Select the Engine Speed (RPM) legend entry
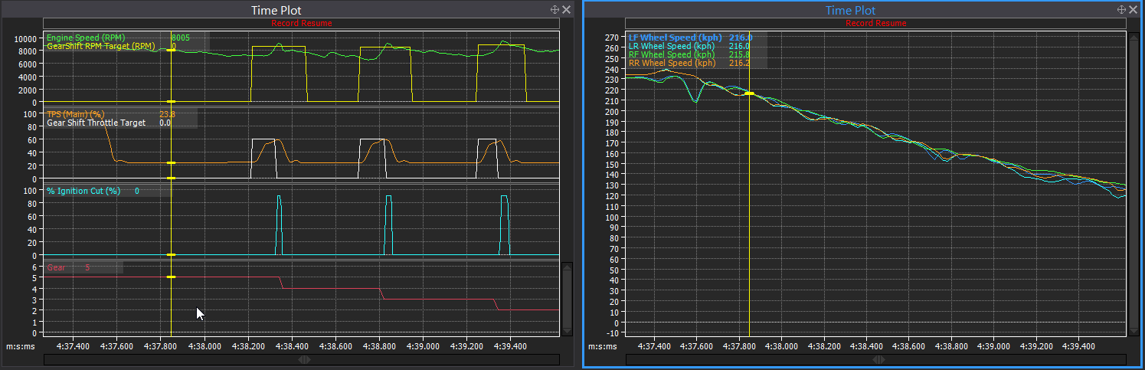Screen dimensions: 1145x370 click(86, 38)
